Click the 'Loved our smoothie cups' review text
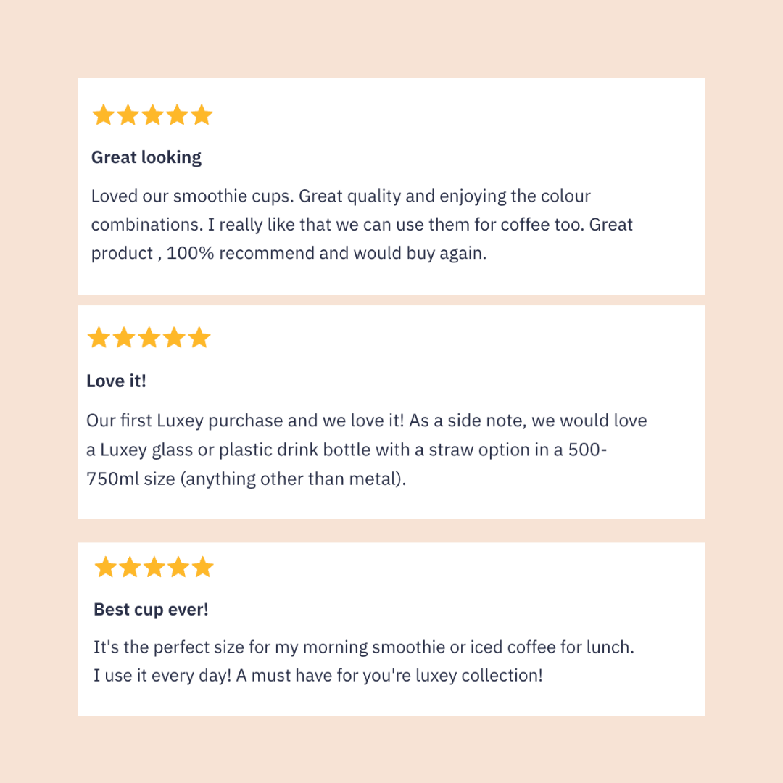The width and height of the screenshot is (783, 783). pos(341,196)
